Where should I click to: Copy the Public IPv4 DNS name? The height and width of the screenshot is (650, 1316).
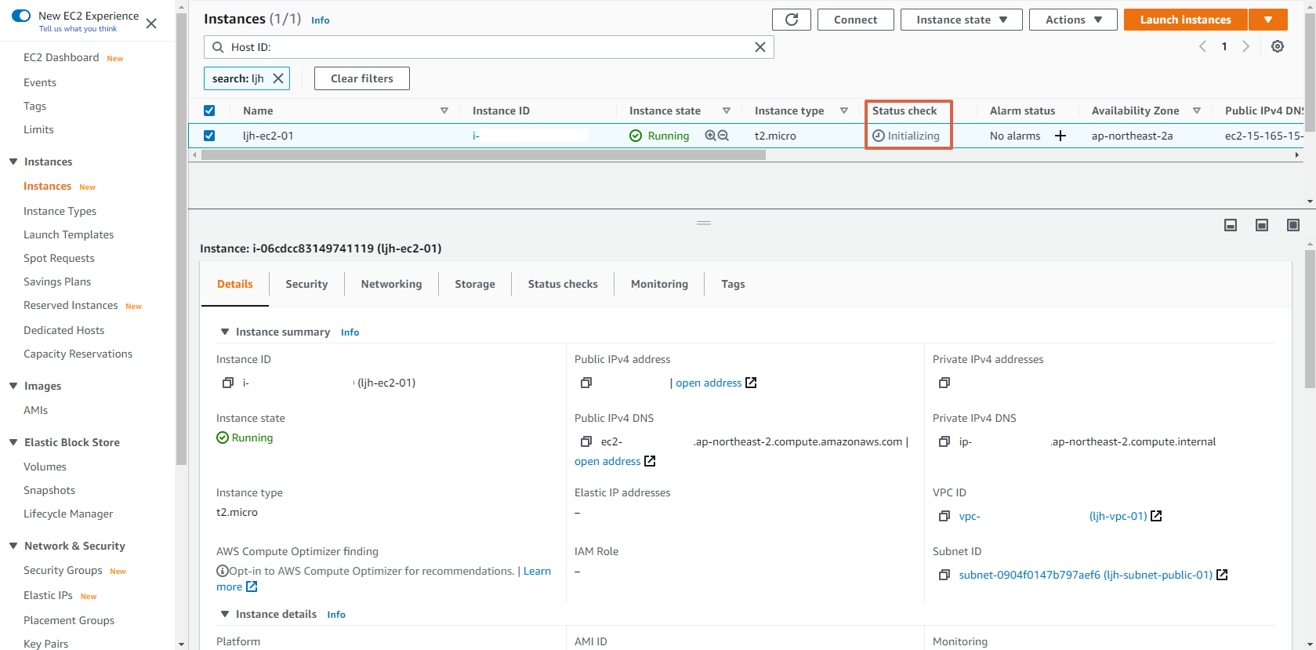pos(586,441)
